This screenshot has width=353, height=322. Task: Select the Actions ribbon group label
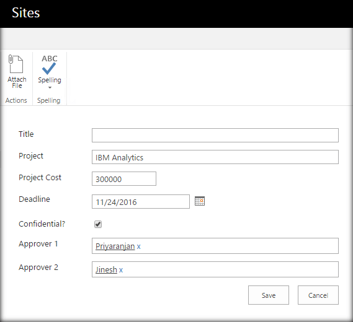coord(16,100)
